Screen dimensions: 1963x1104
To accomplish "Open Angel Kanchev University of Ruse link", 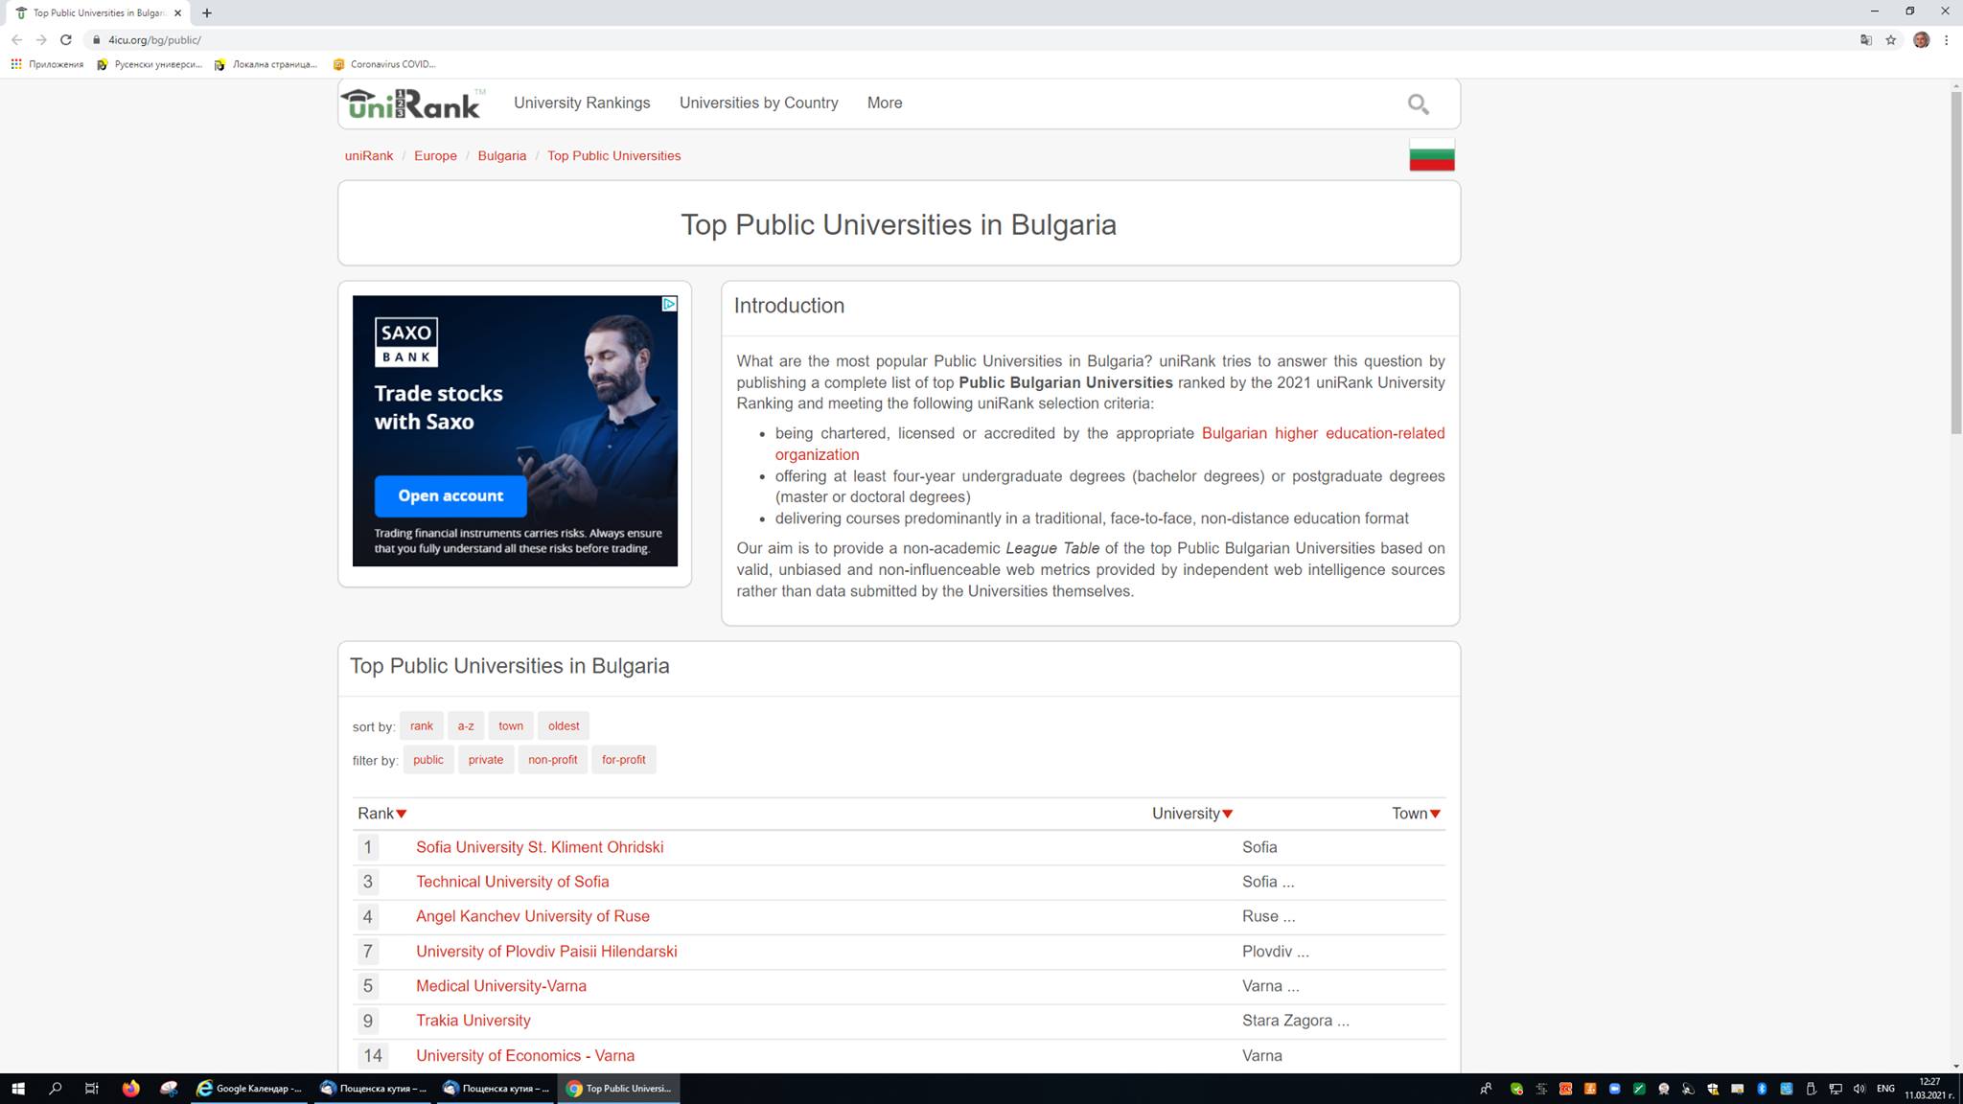I will [x=532, y=916].
